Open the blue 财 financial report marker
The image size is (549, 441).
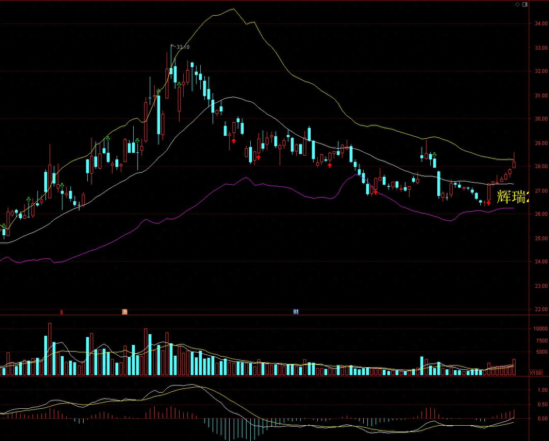[296, 312]
